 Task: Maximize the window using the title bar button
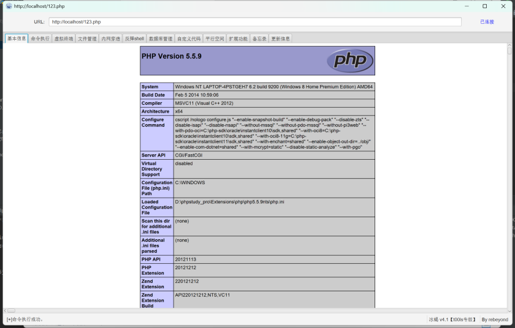484,6
